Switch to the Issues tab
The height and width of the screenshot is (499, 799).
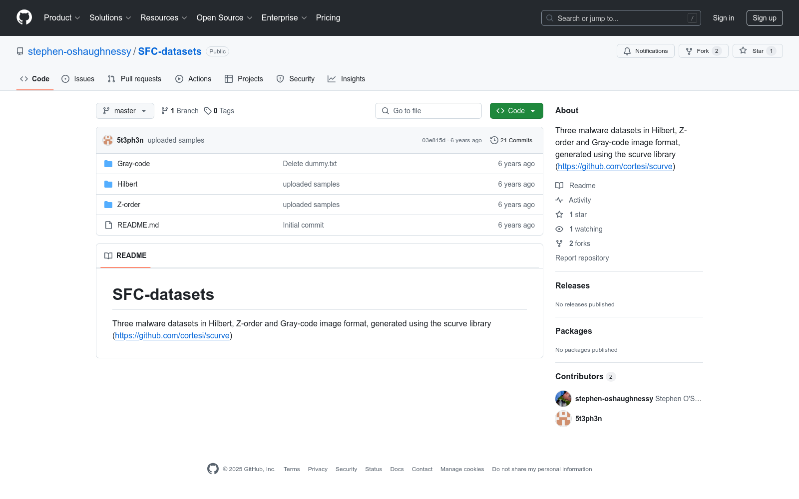click(x=78, y=79)
